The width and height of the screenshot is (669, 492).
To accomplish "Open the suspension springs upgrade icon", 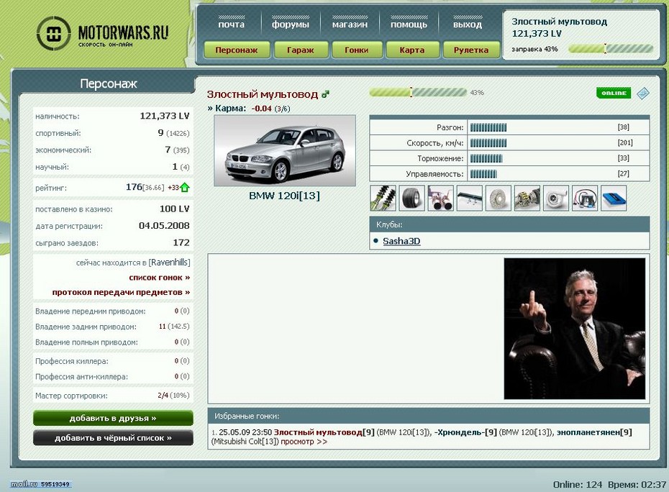I will click(x=383, y=198).
